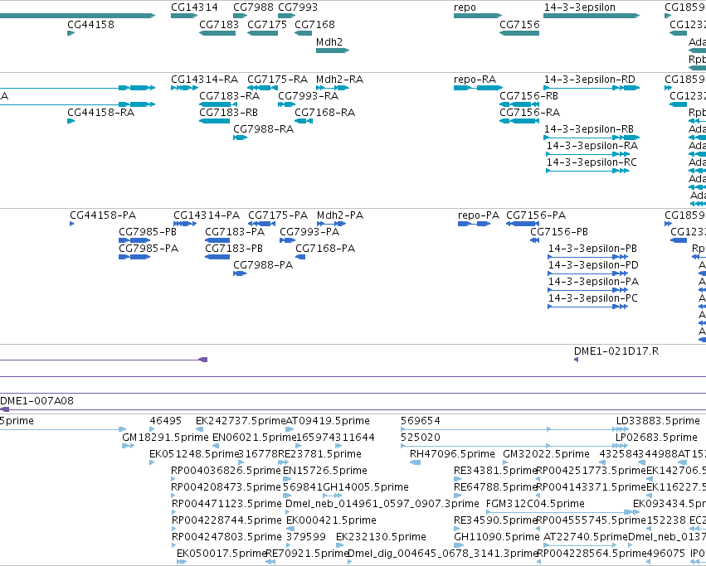Click the 525020 EST label

coord(420,438)
